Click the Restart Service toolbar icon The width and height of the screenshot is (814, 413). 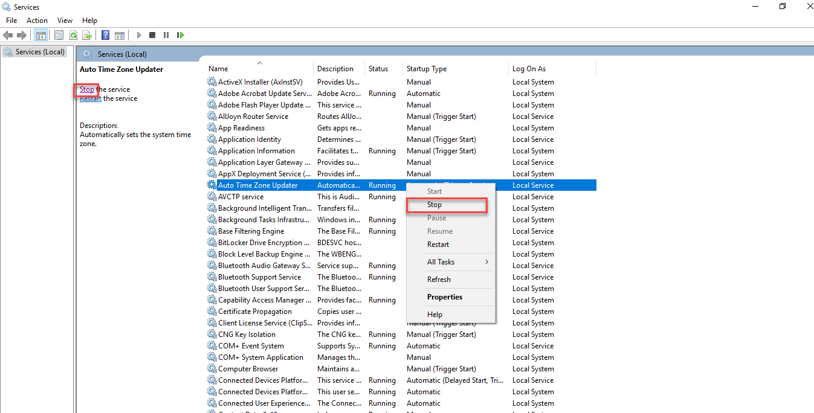click(180, 36)
